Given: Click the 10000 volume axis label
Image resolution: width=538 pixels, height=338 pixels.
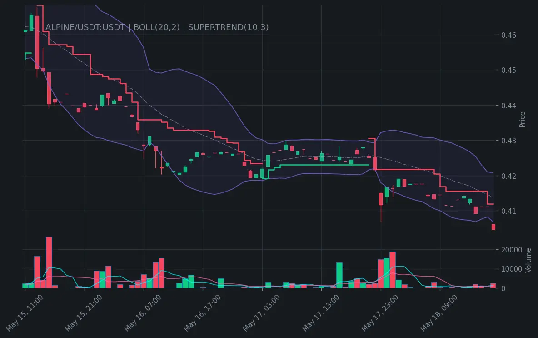Looking at the screenshot, I should (512, 269).
